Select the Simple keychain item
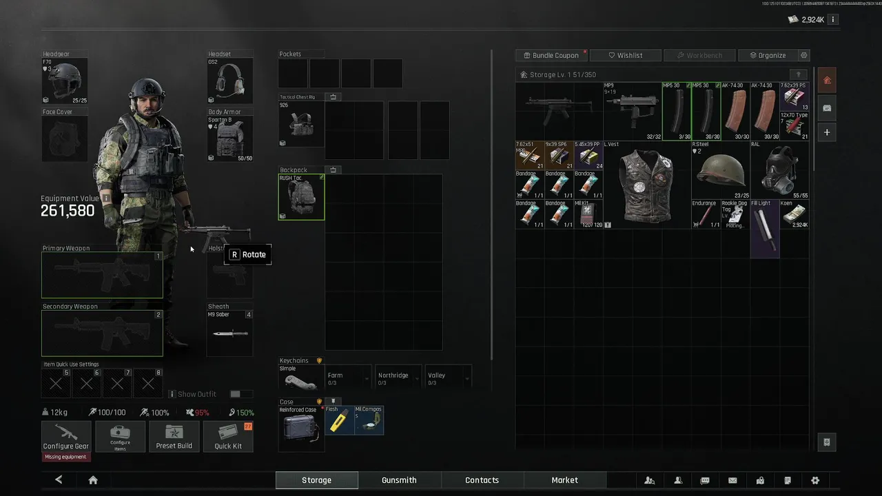The height and width of the screenshot is (496, 882). [301, 378]
